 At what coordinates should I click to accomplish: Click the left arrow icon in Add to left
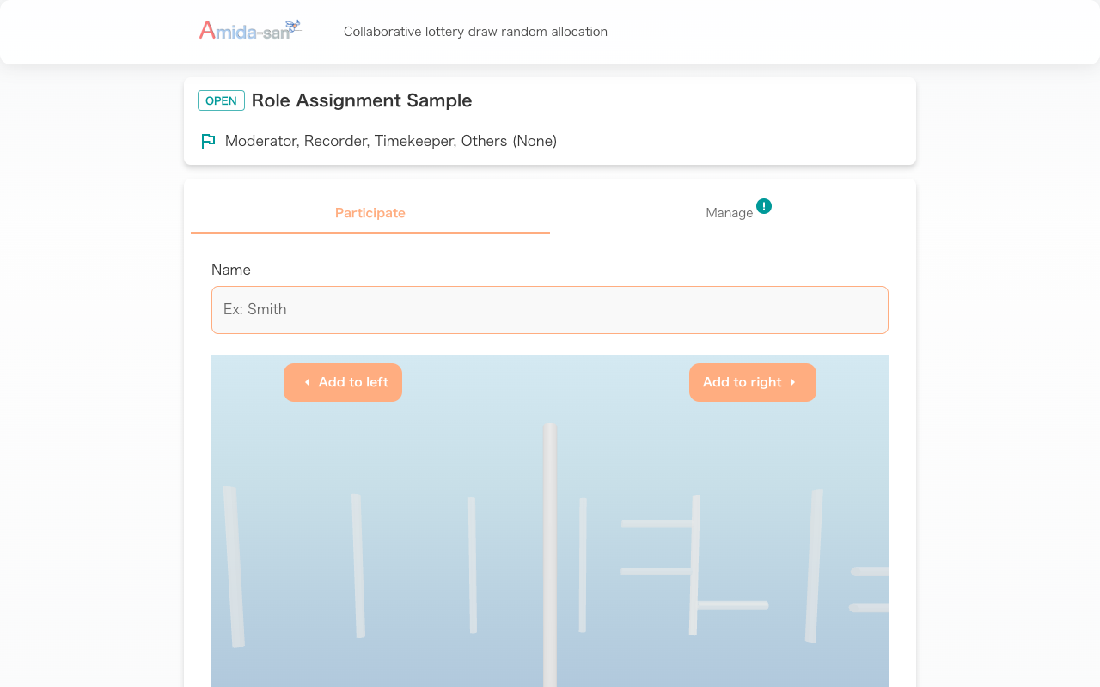[307, 383]
